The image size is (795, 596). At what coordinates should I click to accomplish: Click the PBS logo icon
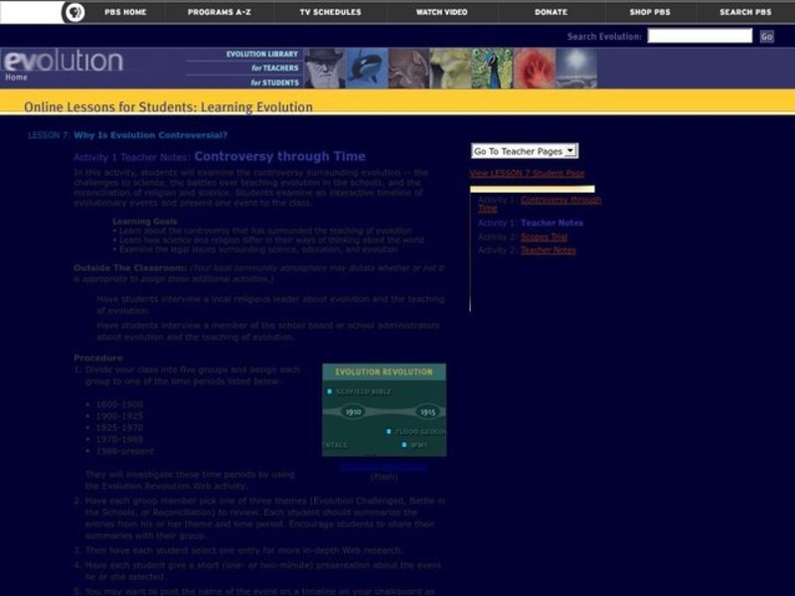click(74, 12)
